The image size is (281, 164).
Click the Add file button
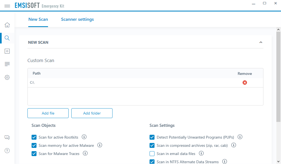[48, 113]
